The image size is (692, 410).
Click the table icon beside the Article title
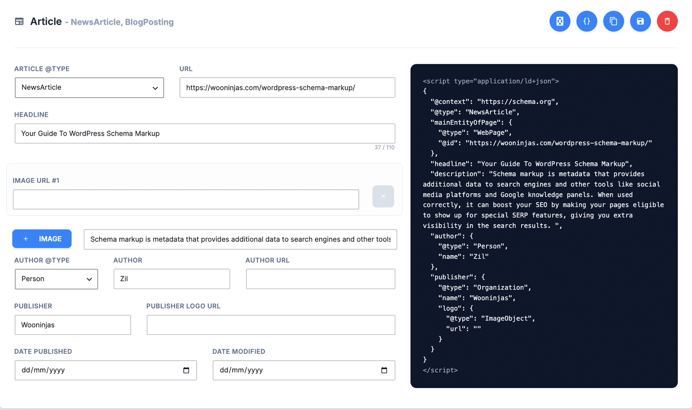click(19, 22)
